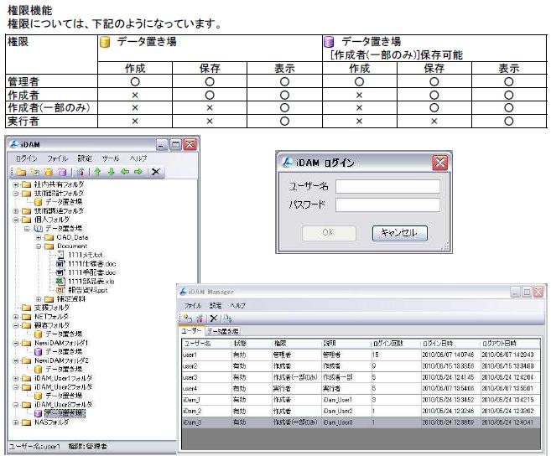Screen dimensions: 551x461
Task: Expand the NETフォルダ tree node
Action: pos(16,317)
